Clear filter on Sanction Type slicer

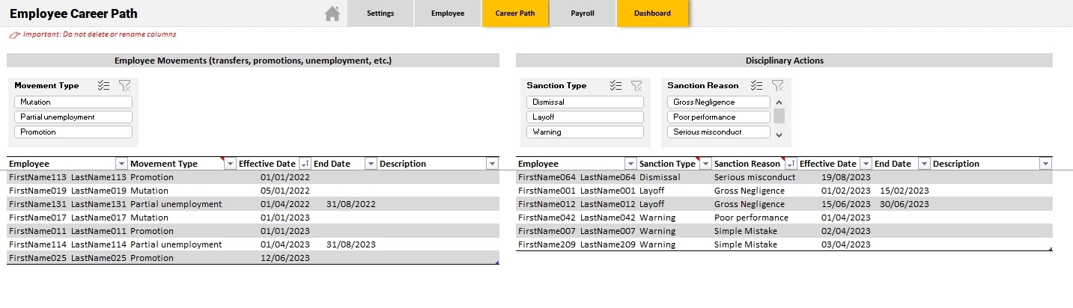click(636, 86)
